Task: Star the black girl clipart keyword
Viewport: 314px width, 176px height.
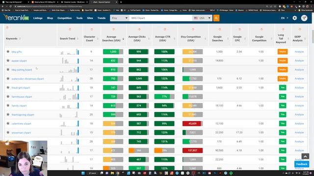Action: pos(8,88)
